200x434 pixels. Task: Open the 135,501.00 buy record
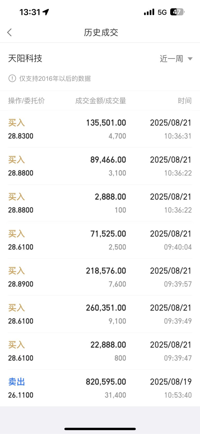100,129
